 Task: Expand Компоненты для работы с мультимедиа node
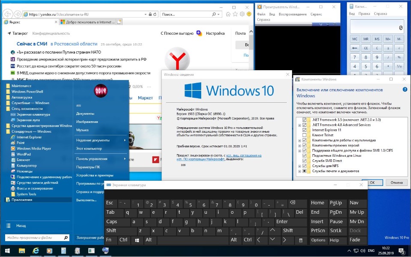coord(299,140)
